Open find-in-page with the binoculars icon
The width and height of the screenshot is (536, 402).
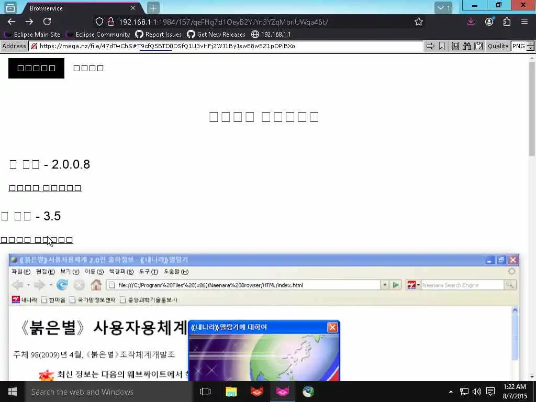tap(466, 46)
